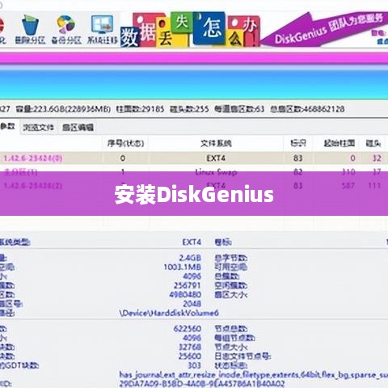Click the 磁头数:255 text

point(189,109)
